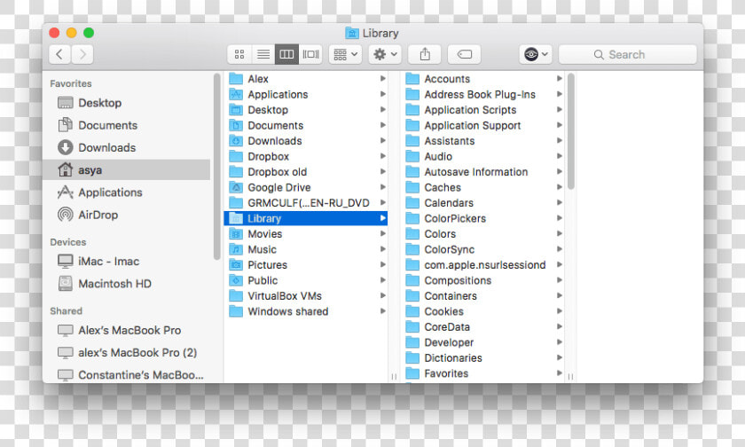Expand arrow next to Accounts folder

560,79
